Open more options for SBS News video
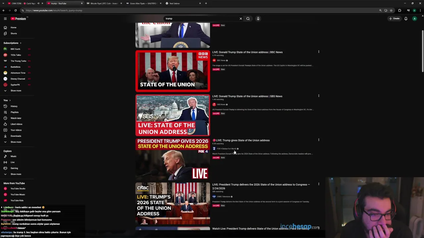Viewport: 424px width, 238px height. tap(319, 96)
